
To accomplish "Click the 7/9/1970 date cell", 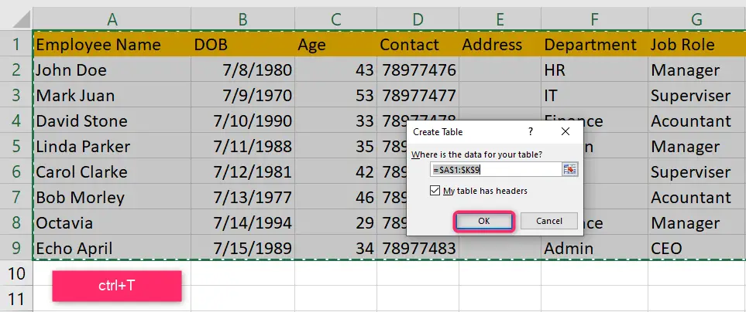I will click(x=242, y=95).
